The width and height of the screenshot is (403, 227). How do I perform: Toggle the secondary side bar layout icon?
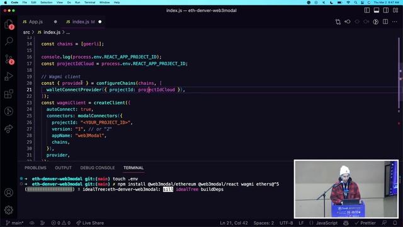tap(386, 10)
